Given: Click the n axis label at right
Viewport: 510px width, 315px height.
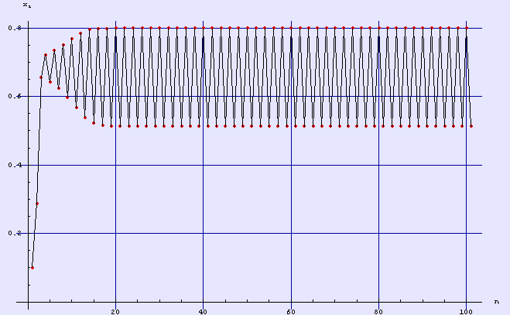Looking at the screenshot, I should [496, 302].
